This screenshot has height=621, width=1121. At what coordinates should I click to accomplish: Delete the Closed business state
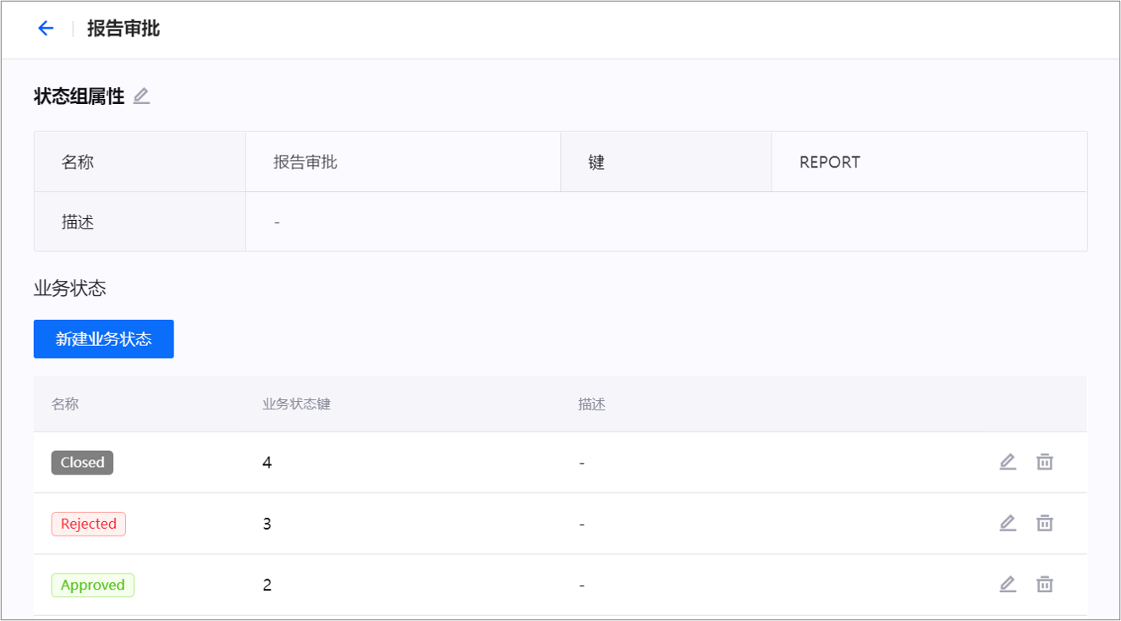click(1045, 462)
